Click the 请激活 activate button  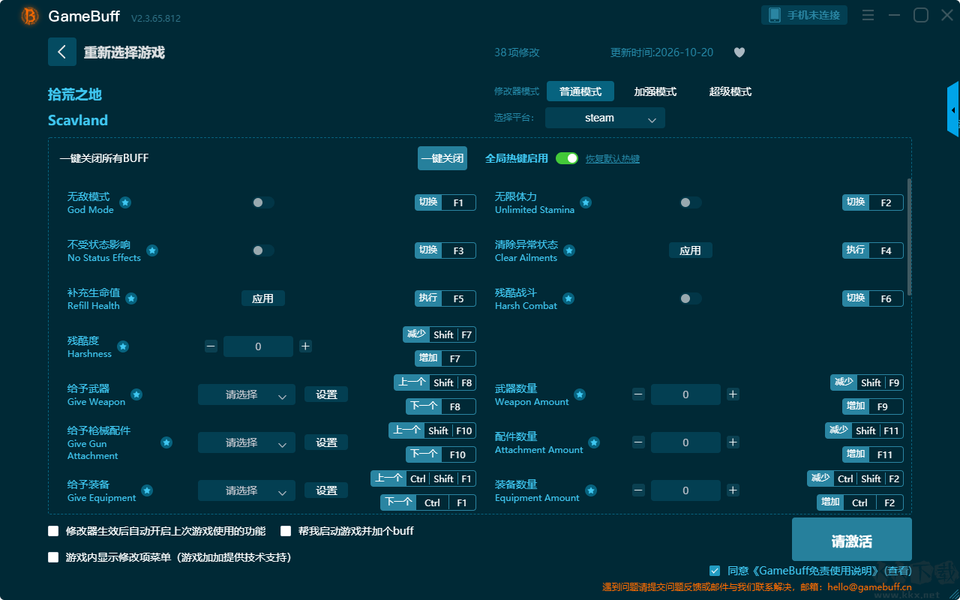point(852,539)
